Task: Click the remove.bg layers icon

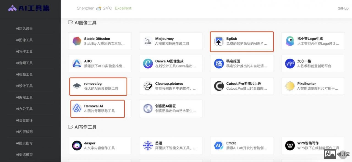Action: click(77, 86)
